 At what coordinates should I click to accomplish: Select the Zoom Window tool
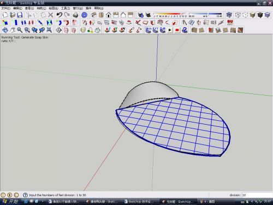tap(27, 30)
